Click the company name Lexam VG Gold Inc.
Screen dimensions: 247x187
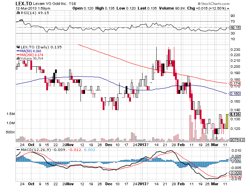(50, 4)
